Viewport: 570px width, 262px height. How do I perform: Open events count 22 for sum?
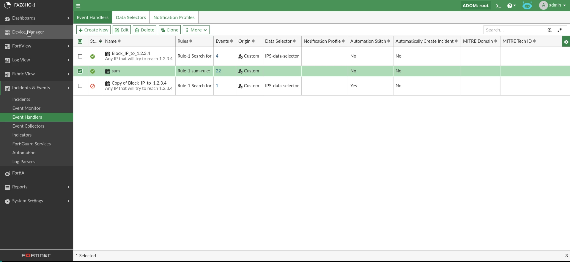pos(218,71)
